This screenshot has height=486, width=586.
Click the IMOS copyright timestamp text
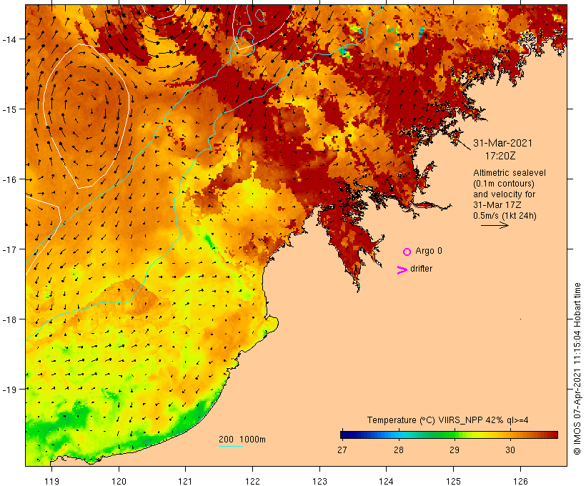pyautogui.click(x=577, y=369)
